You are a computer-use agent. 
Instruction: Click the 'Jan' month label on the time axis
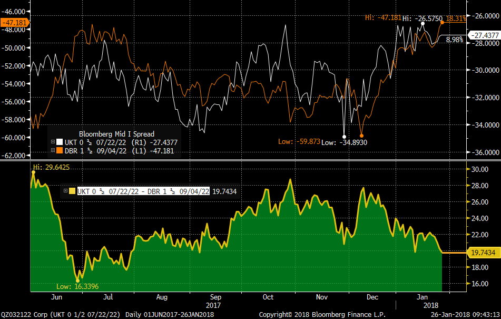pos(423,297)
